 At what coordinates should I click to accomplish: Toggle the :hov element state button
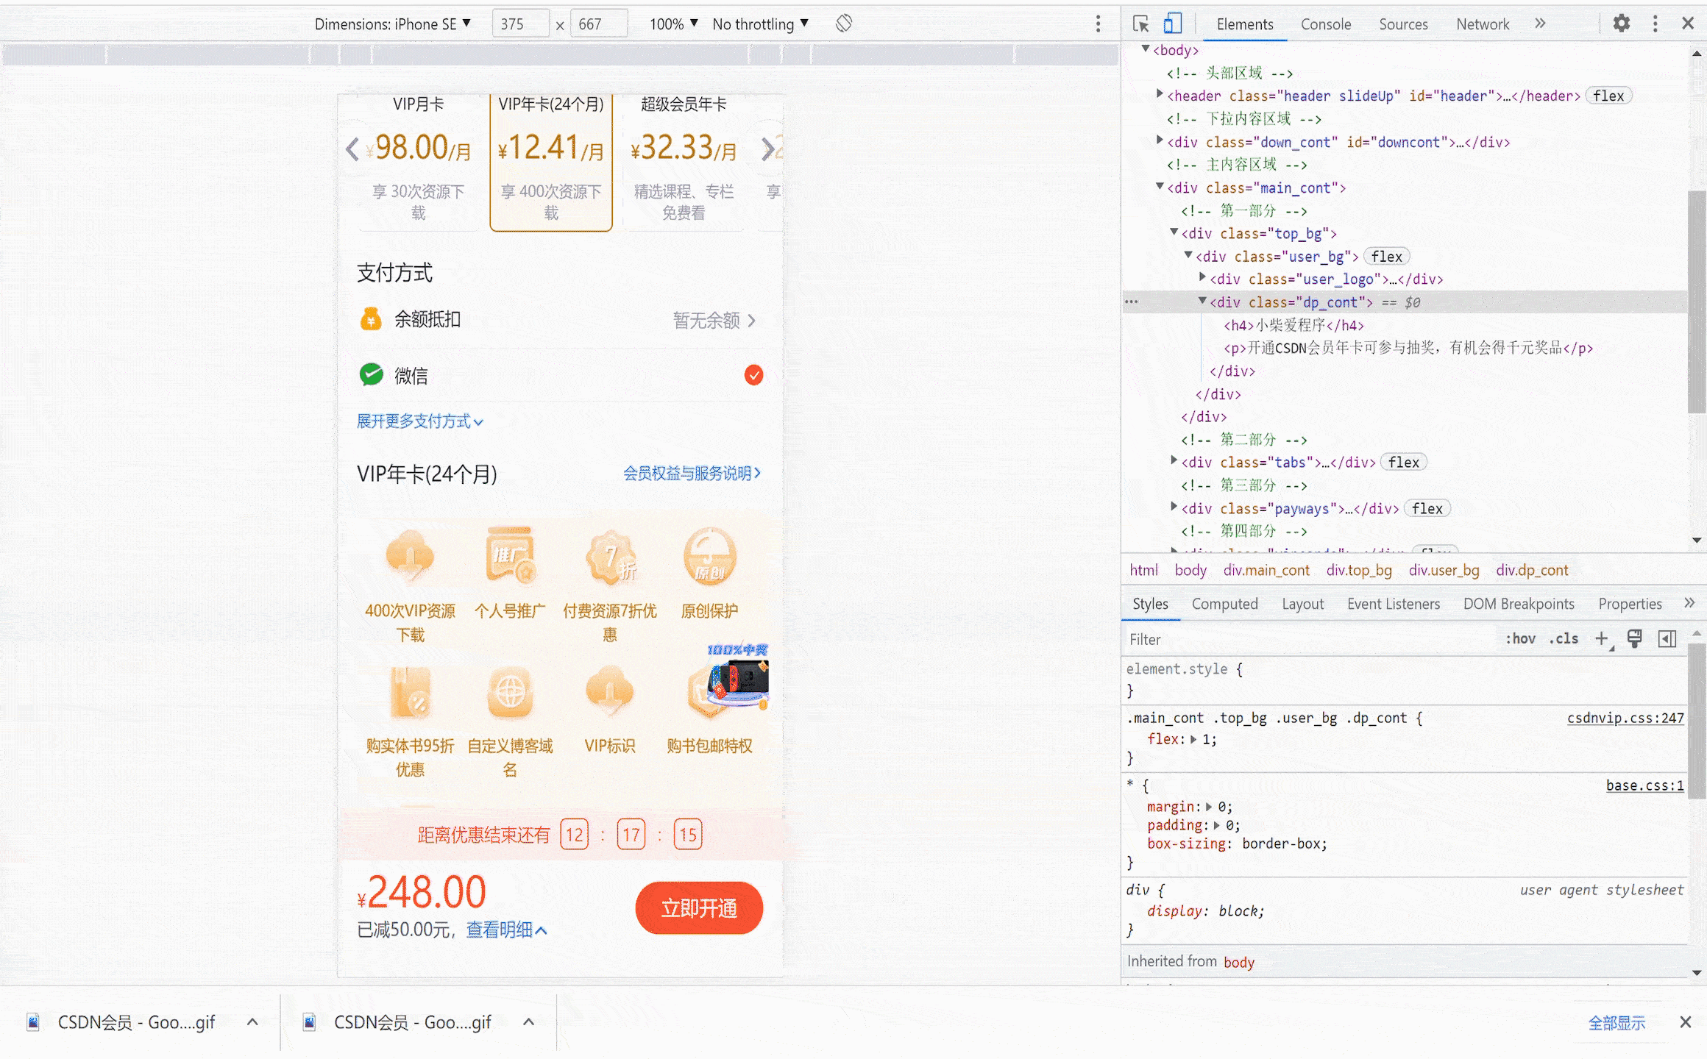coord(1520,638)
